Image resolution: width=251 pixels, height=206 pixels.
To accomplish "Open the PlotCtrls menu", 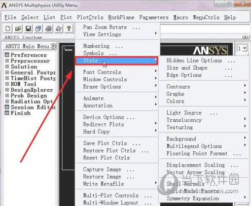I will 90,17.
